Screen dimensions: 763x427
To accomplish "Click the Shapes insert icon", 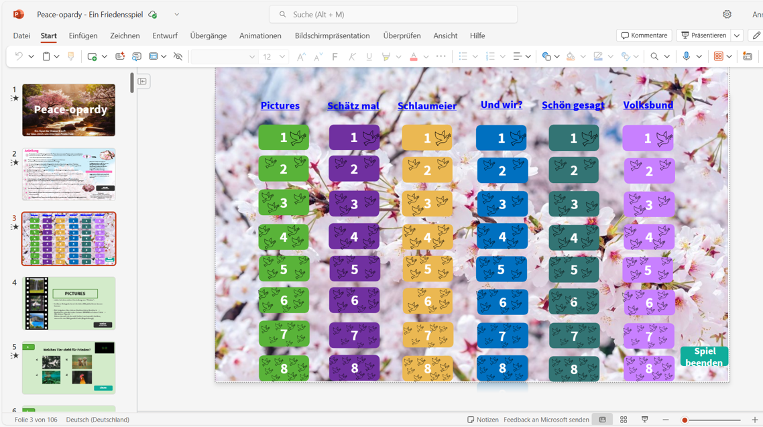I will tap(546, 57).
